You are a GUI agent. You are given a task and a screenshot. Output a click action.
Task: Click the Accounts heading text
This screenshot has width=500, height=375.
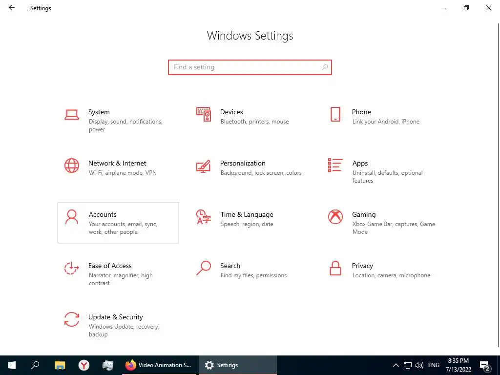tap(103, 215)
